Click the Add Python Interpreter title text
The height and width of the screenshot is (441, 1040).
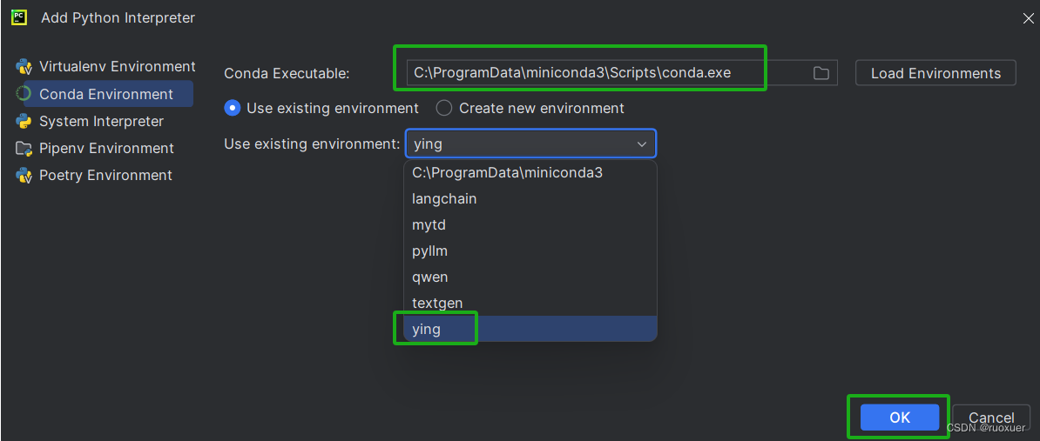118,18
